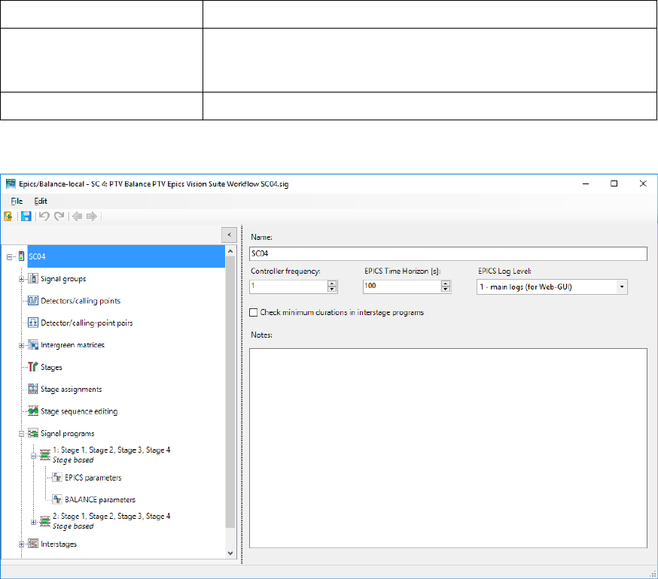The width and height of the screenshot is (658, 579).
Task: Click the signal program 1 icon
Action: click(45, 456)
